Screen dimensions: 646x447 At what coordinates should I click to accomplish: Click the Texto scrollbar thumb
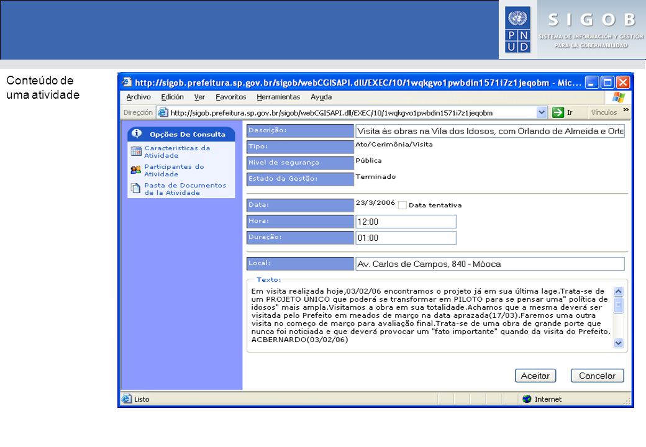point(618,305)
